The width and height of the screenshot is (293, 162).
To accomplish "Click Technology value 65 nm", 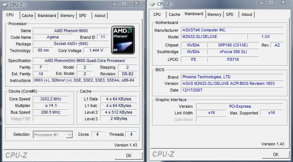I will point(43,50).
